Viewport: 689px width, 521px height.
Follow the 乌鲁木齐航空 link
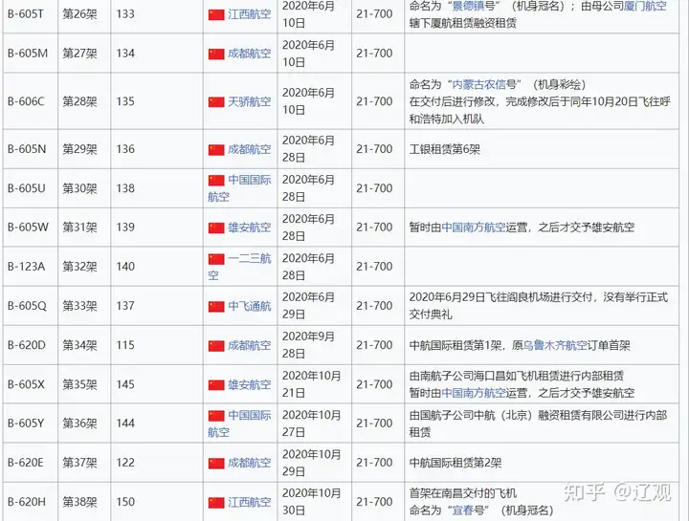555,345
